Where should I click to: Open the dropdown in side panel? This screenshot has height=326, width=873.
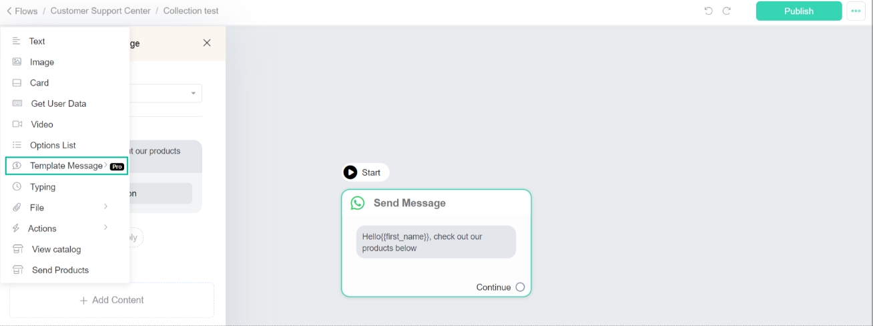[x=194, y=94]
